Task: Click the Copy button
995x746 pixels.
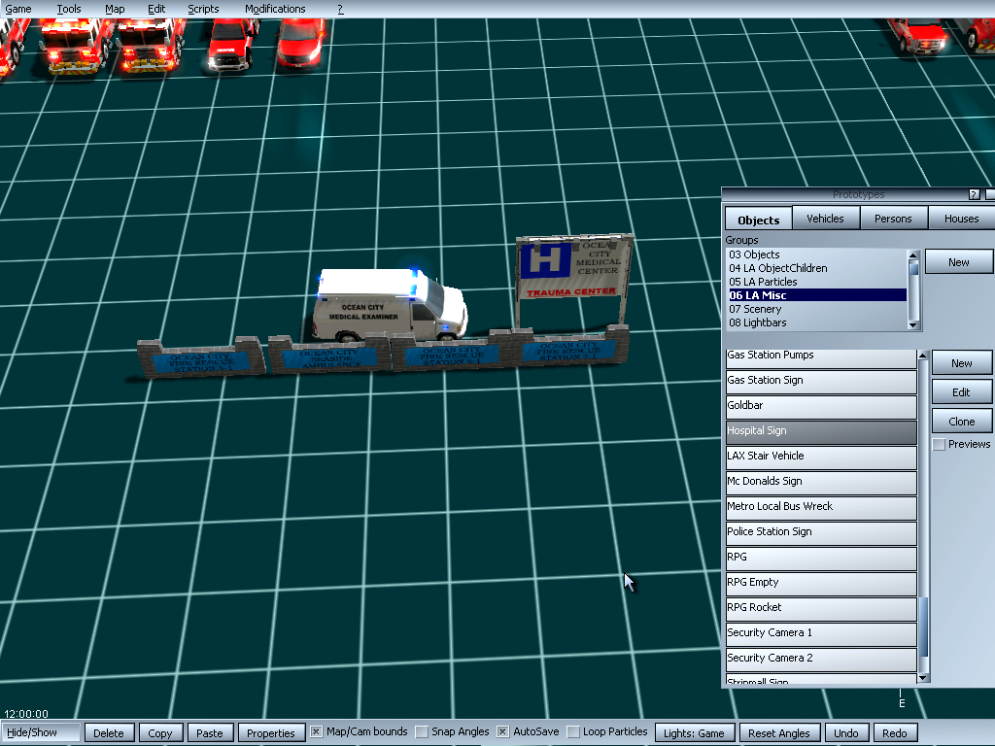Action: click(x=160, y=732)
